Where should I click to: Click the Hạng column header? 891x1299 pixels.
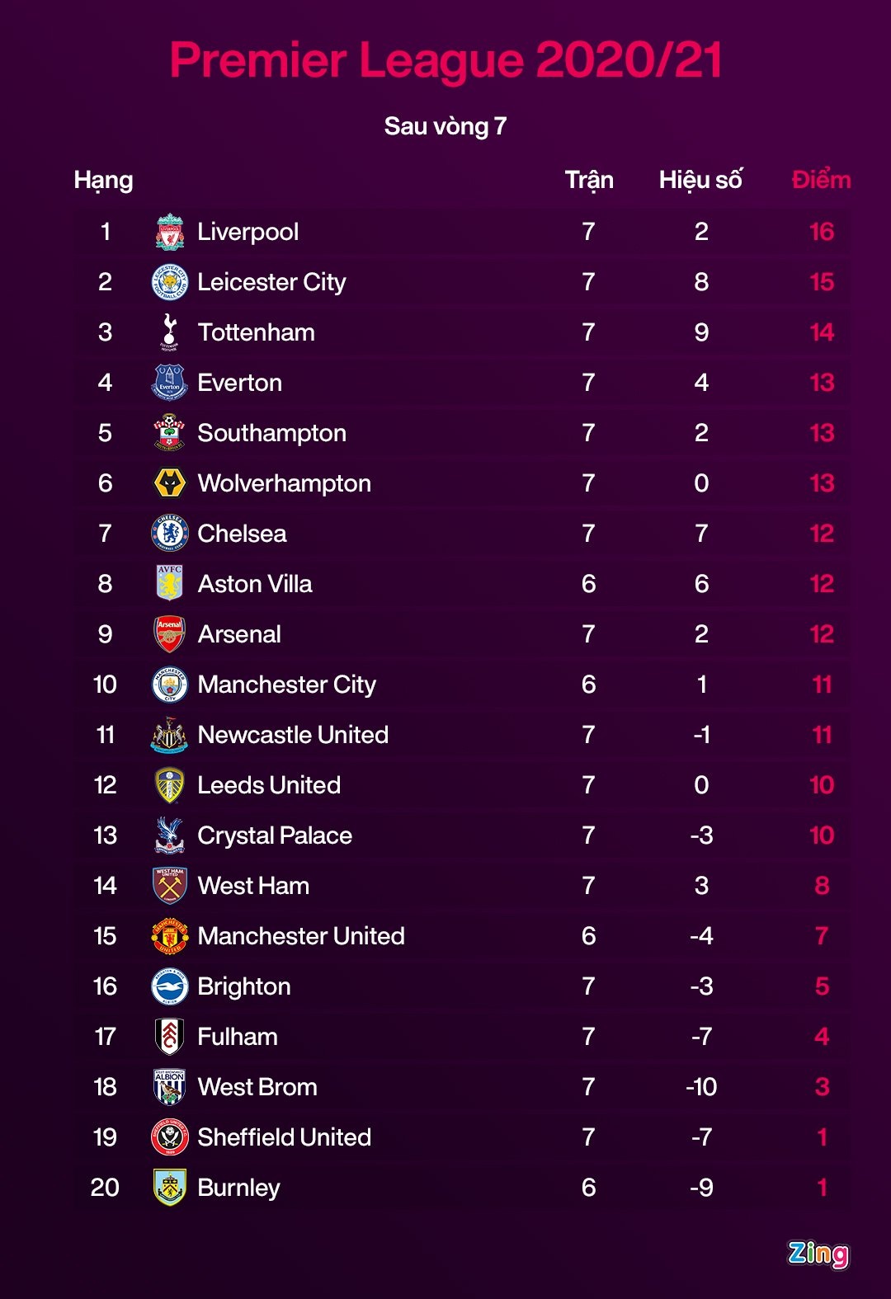pyautogui.click(x=103, y=180)
